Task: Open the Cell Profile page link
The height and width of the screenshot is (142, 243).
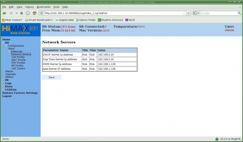Action: (x=18, y=57)
